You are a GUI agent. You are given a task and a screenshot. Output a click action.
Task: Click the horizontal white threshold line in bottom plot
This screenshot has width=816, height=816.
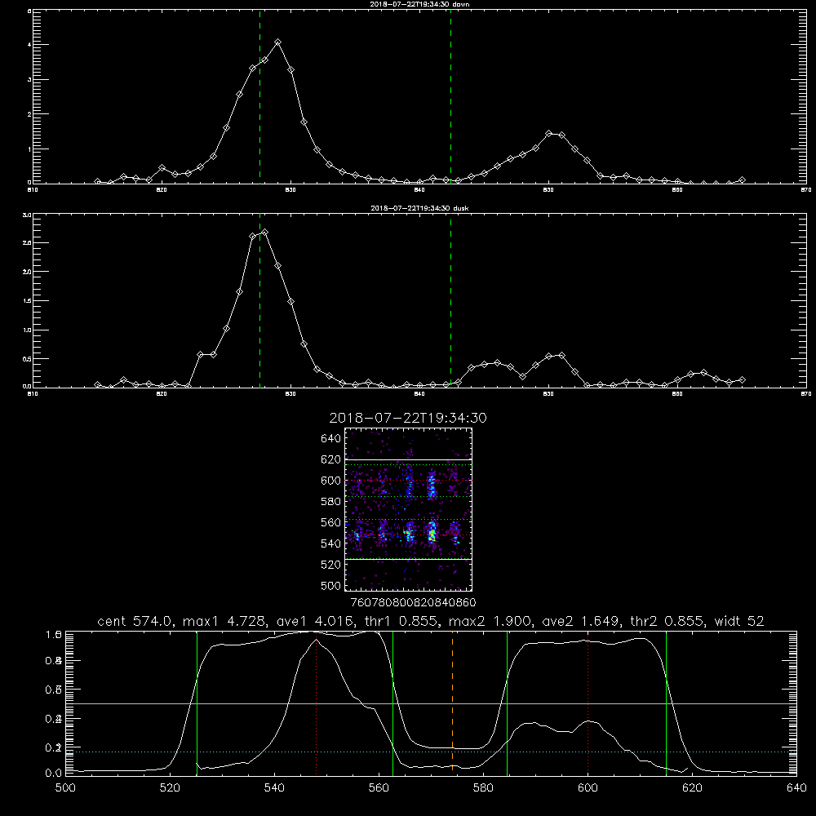(431, 703)
